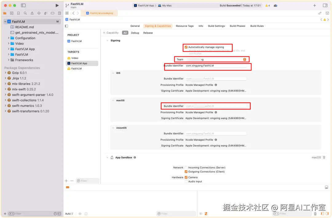Viewport: 332px width, 218px height.
Task: Open the debug navigator
Action: pyautogui.click(x=46, y=13)
